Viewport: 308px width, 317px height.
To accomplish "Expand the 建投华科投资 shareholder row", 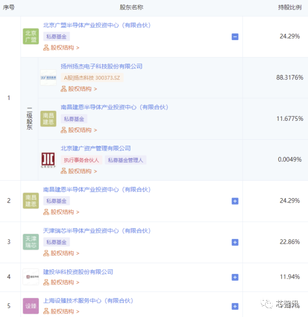I will click(235, 277).
